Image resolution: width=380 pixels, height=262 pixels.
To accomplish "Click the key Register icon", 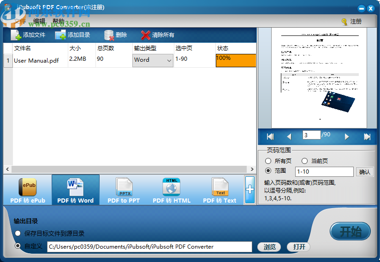I will pos(344,22).
